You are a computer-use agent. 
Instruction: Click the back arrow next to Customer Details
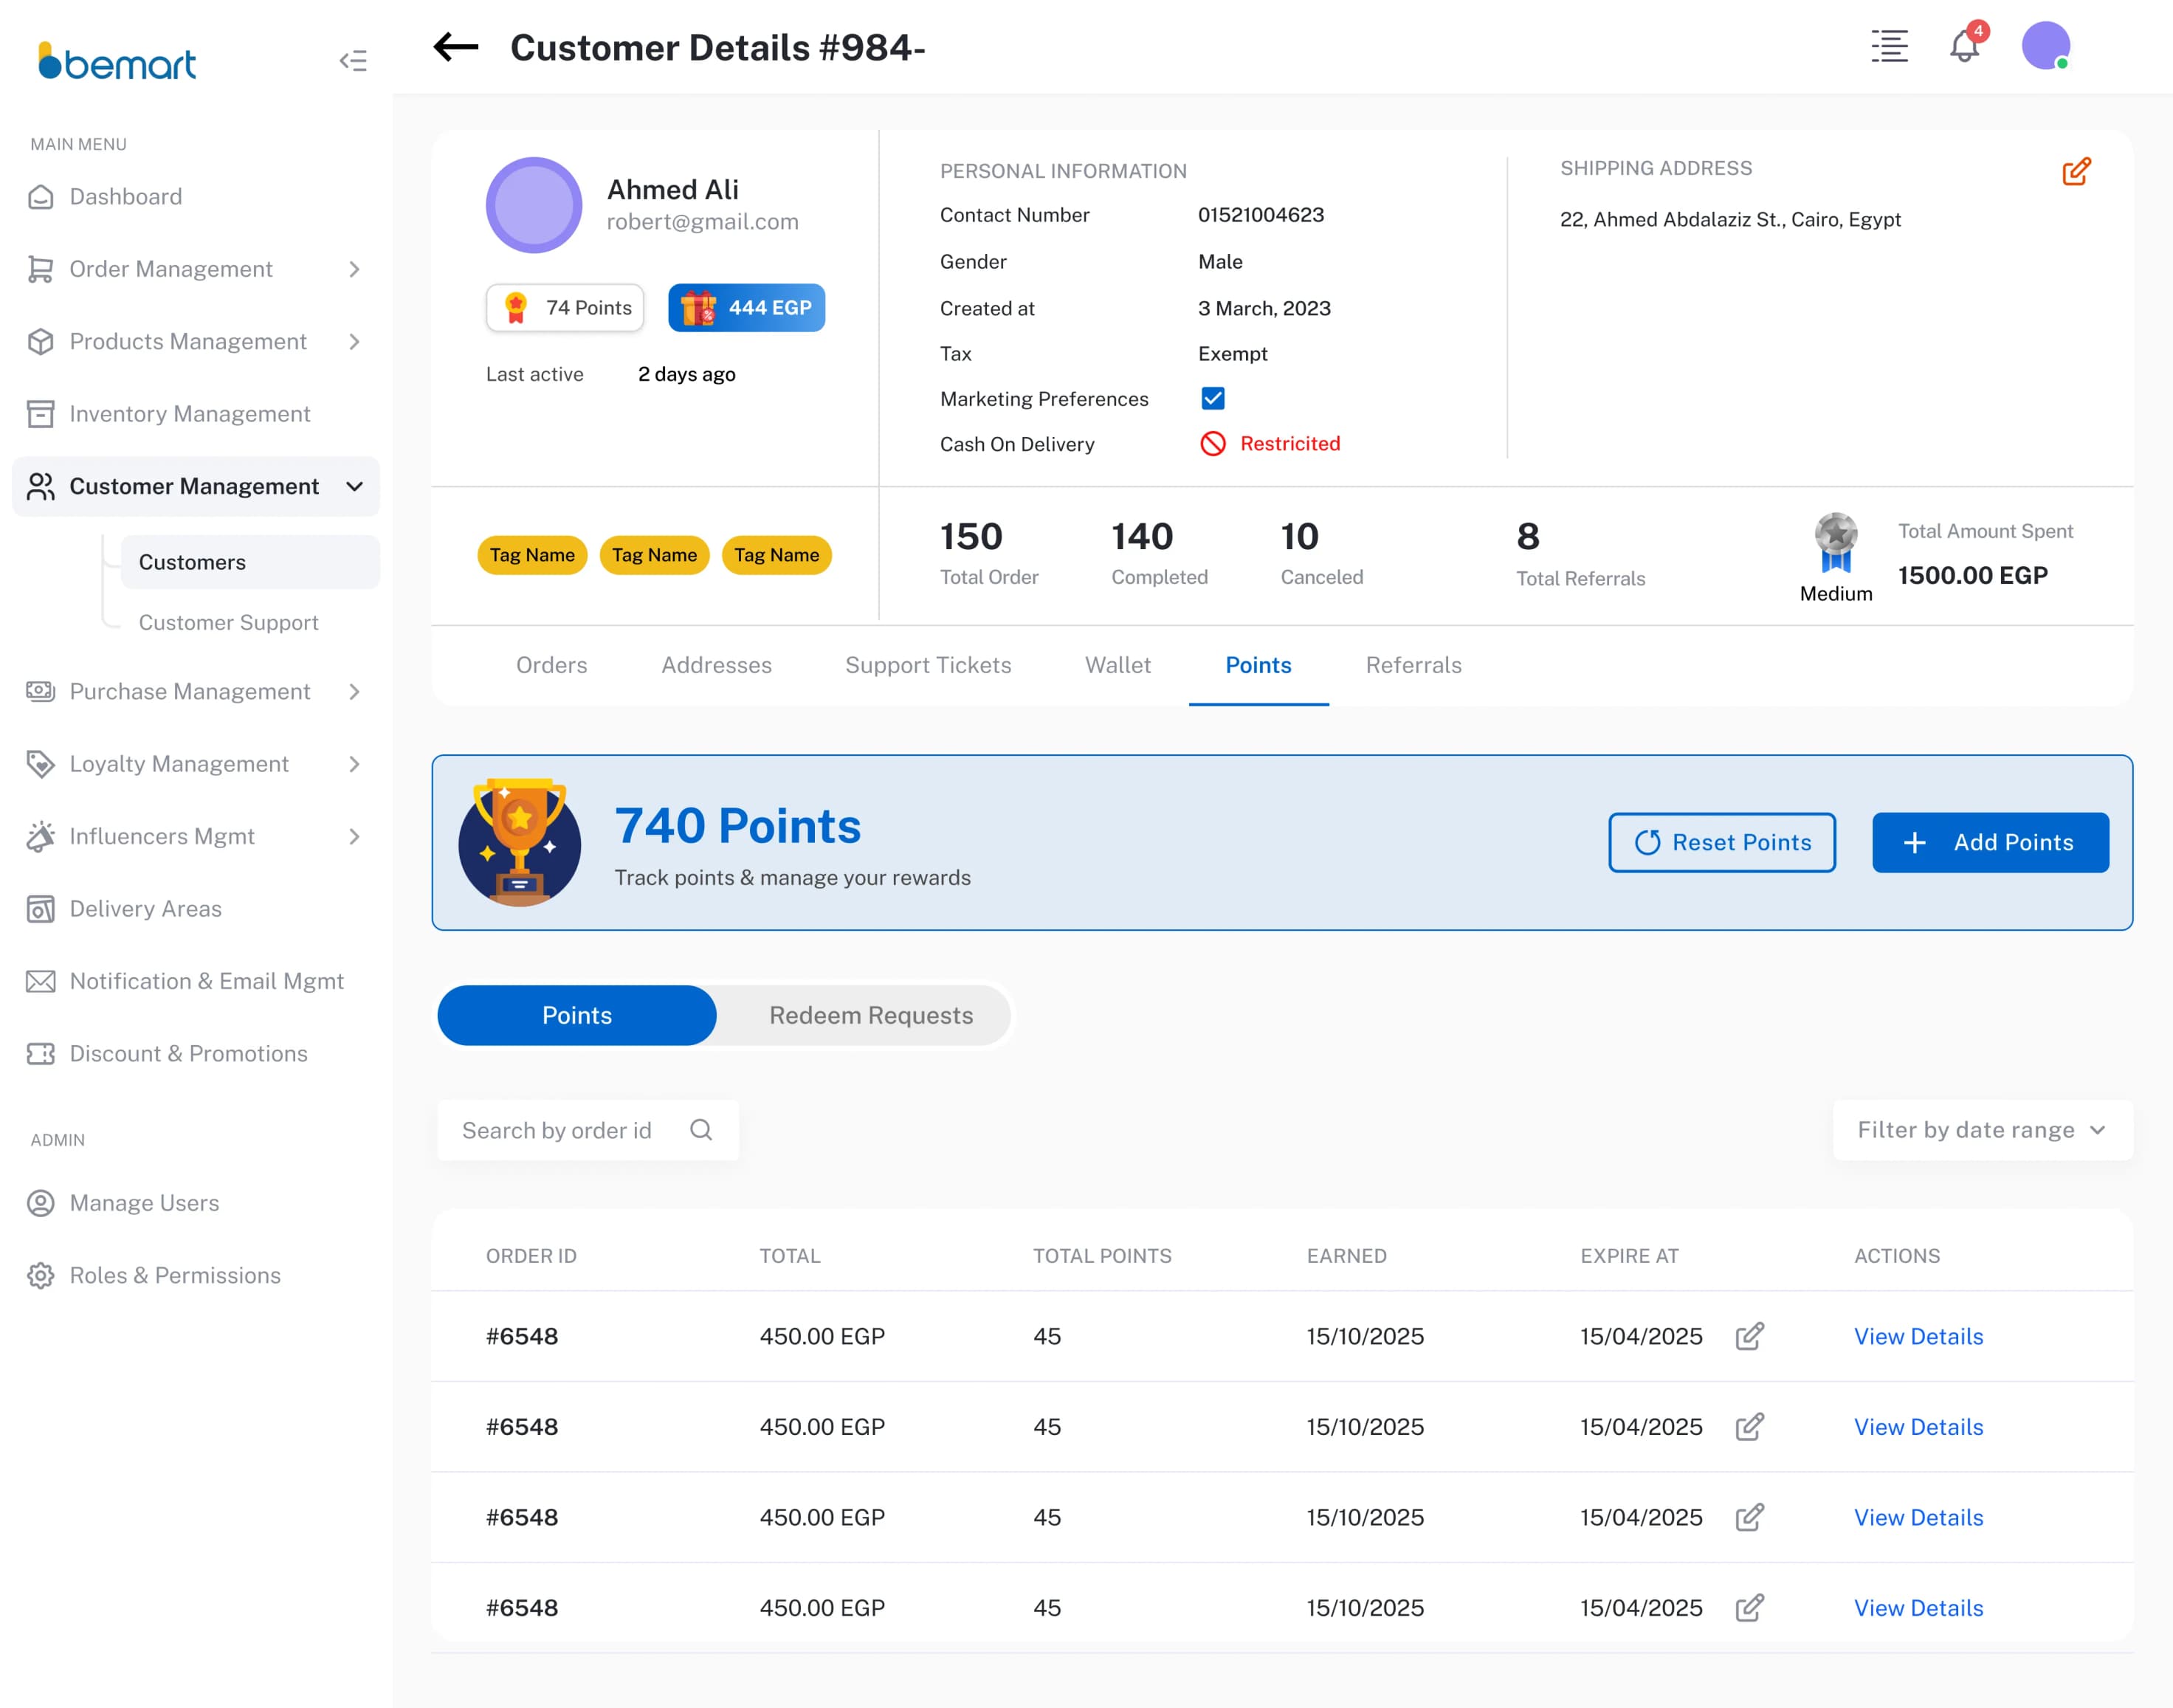[456, 47]
